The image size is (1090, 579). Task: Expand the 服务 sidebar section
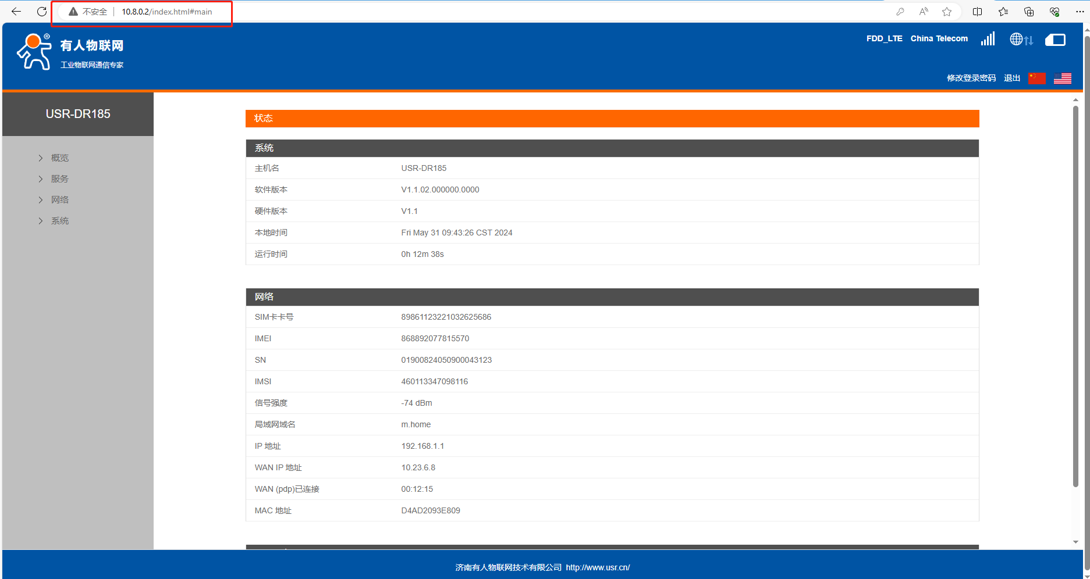pyautogui.click(x=59, y=179)
